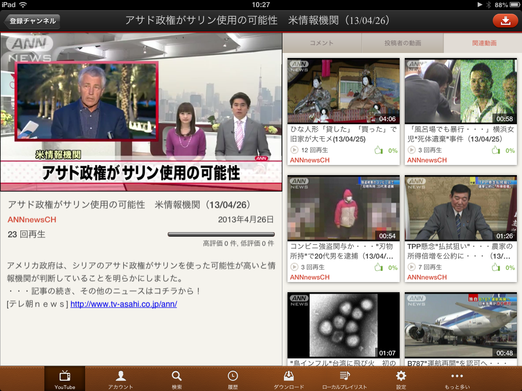Click the 2013年4月26日 date text
This screenshot has height=391, width=522.
(246, 219)
